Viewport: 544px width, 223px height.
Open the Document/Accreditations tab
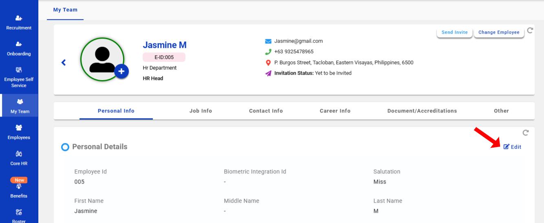click(x=422, y=111)
